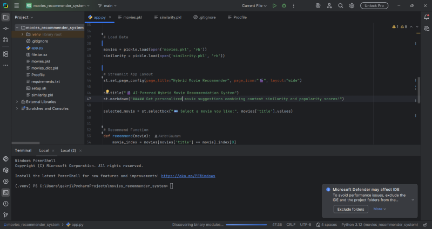Run the current file with the play icon

click(x=274, y=5)
